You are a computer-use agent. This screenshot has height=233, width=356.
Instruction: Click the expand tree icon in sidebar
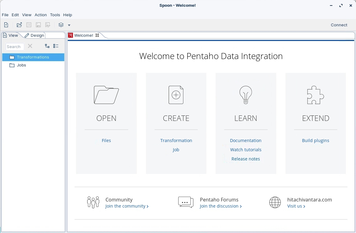click(x=47, y=46)
